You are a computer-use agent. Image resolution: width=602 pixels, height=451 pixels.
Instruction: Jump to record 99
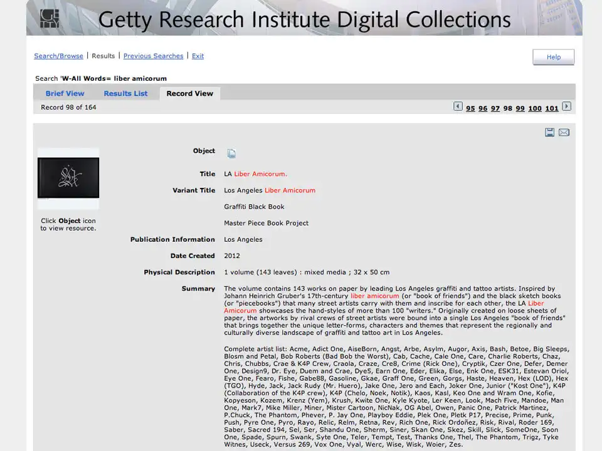coord(520,108)
